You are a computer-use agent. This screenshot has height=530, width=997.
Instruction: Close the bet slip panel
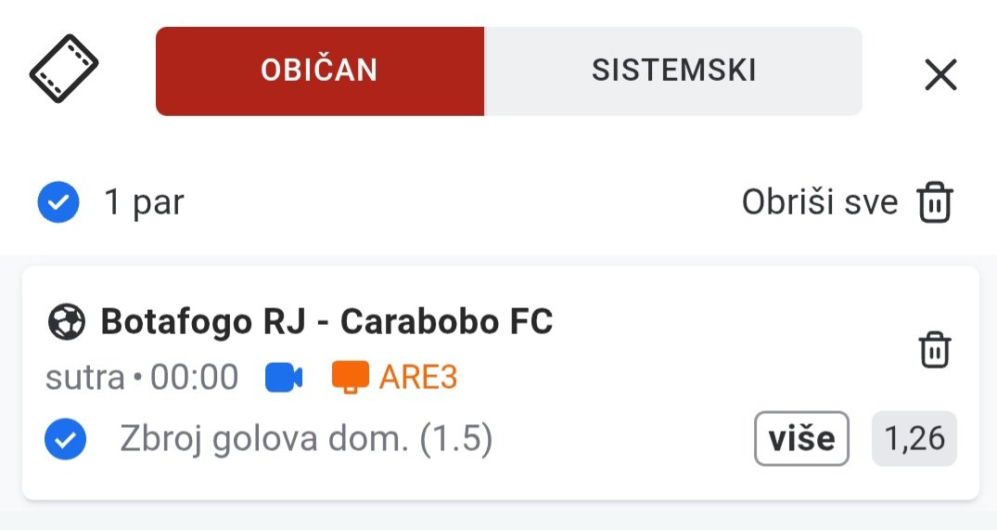pos(940,75)
